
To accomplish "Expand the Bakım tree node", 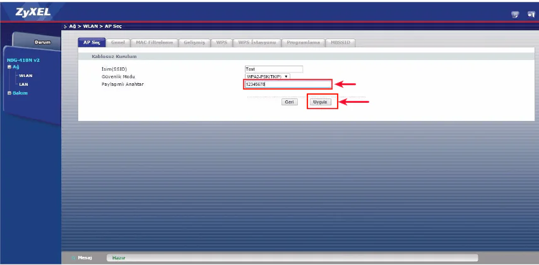I will click(x=9, y=93).
